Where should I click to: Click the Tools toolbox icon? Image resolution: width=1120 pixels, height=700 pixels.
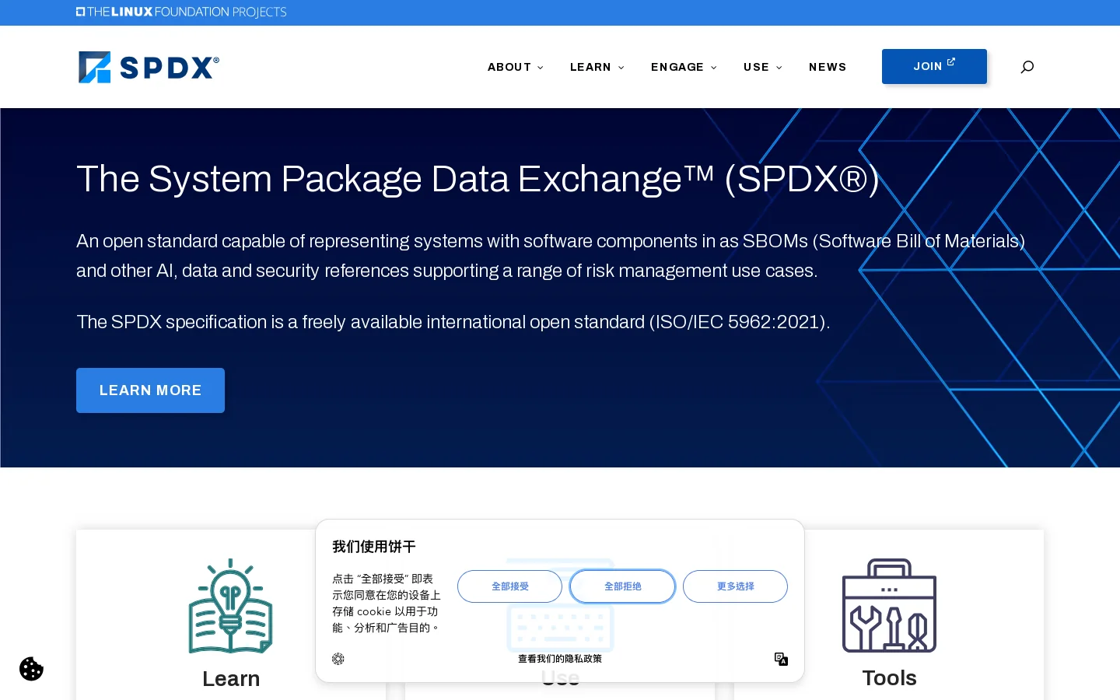889,605
